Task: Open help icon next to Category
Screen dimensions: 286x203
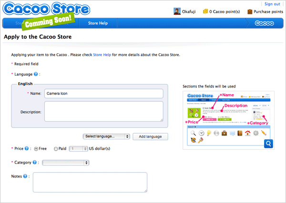Action: (x=34, y=162)
